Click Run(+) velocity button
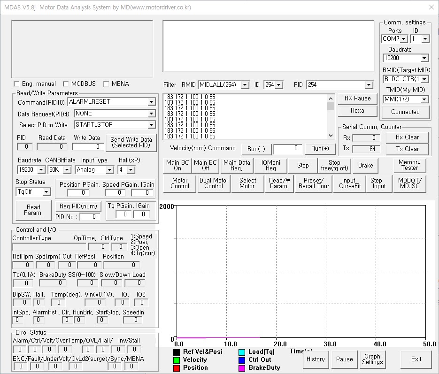Viewport: 439px width, 374px height. [320, 149]
